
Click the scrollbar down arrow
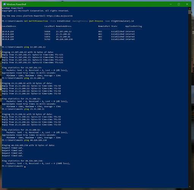click(189, 187)
